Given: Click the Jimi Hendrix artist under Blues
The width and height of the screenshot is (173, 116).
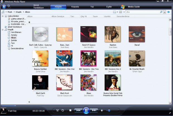Looking at the screenshot, I should [89, 96].
